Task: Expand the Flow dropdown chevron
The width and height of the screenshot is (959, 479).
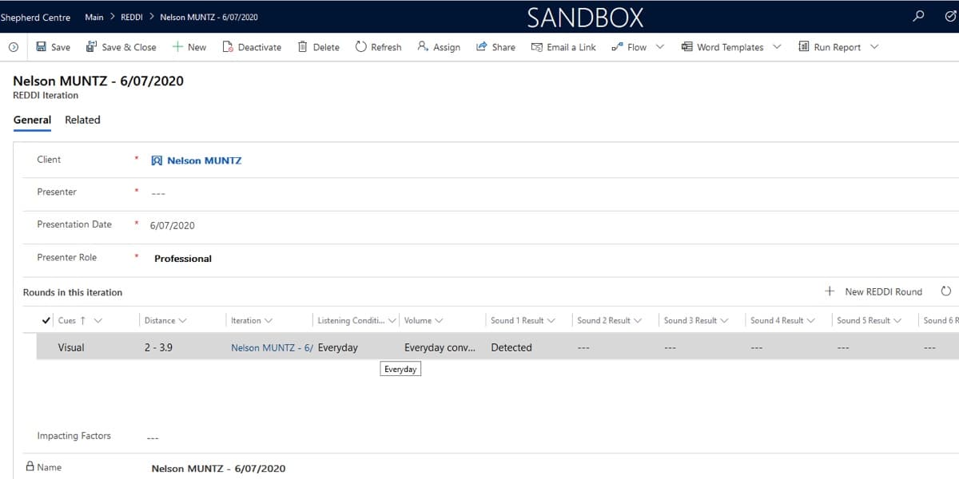Action: (660, 47)
